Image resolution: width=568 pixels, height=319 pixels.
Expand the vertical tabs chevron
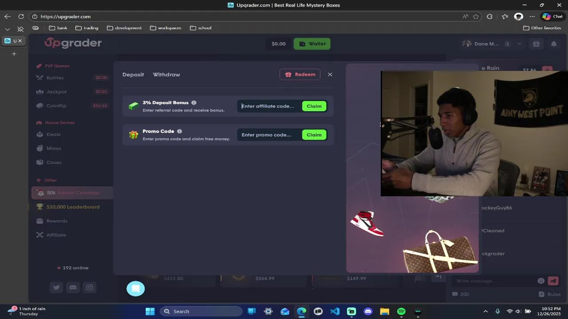pos(8,29)
